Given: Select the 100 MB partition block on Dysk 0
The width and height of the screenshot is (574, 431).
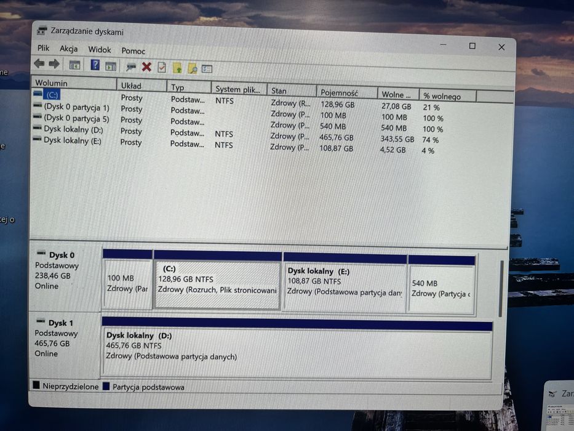Looking at the screenshot, I should pyautogui.click(x=127, y=280).
